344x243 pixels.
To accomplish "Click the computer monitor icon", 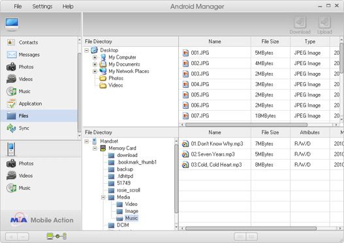I will 12,24.
